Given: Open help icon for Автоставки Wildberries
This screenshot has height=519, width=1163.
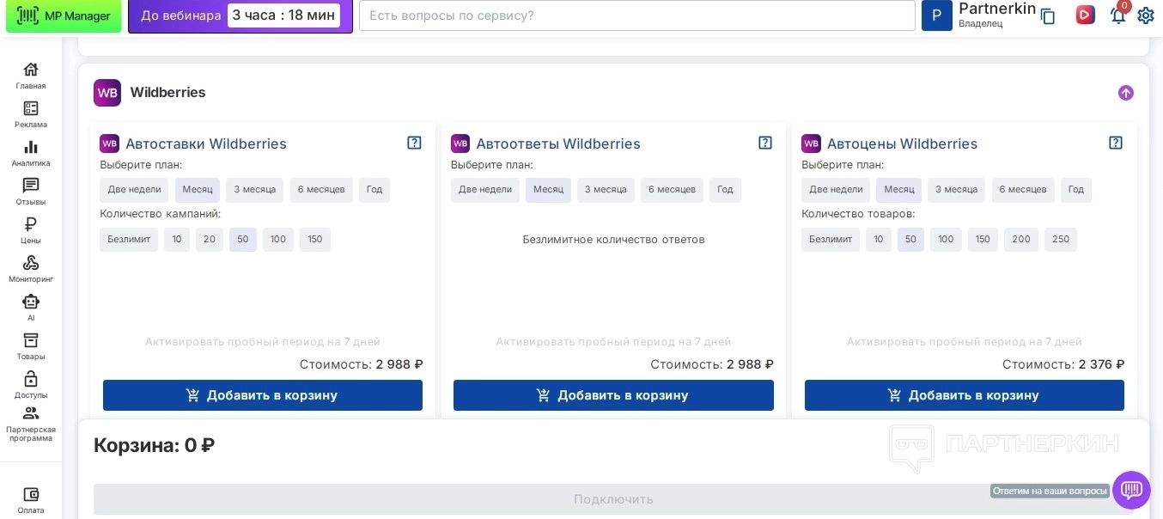Looking at the screenshot, I should [x=414, y=143].
